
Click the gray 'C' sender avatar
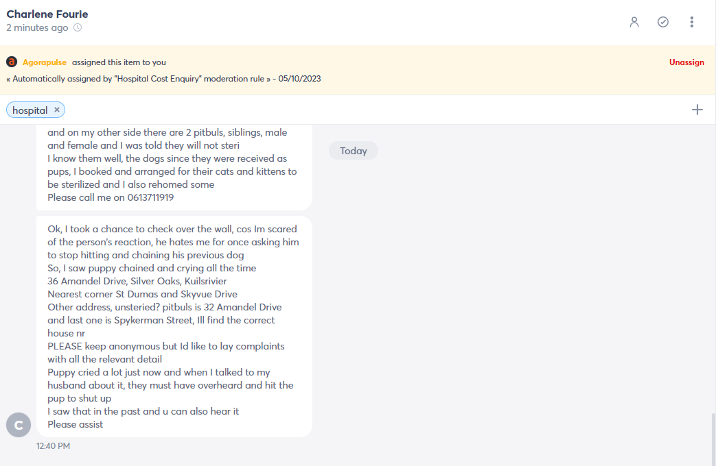pyautogui.click(x=19, y=425)
